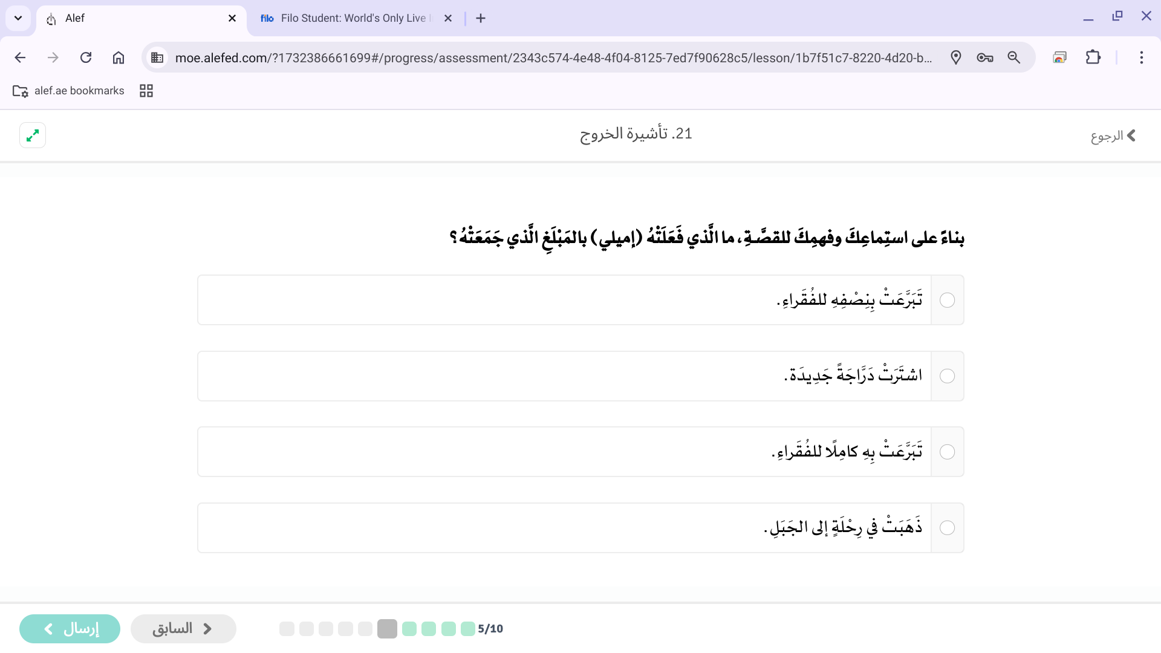
Task: Click the green fullscreen expand icon
Action: point(33,135)
